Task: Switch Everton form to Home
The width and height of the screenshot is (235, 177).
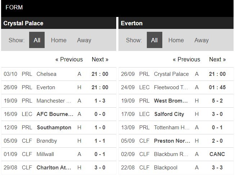Action: click(x=176, y=40)
